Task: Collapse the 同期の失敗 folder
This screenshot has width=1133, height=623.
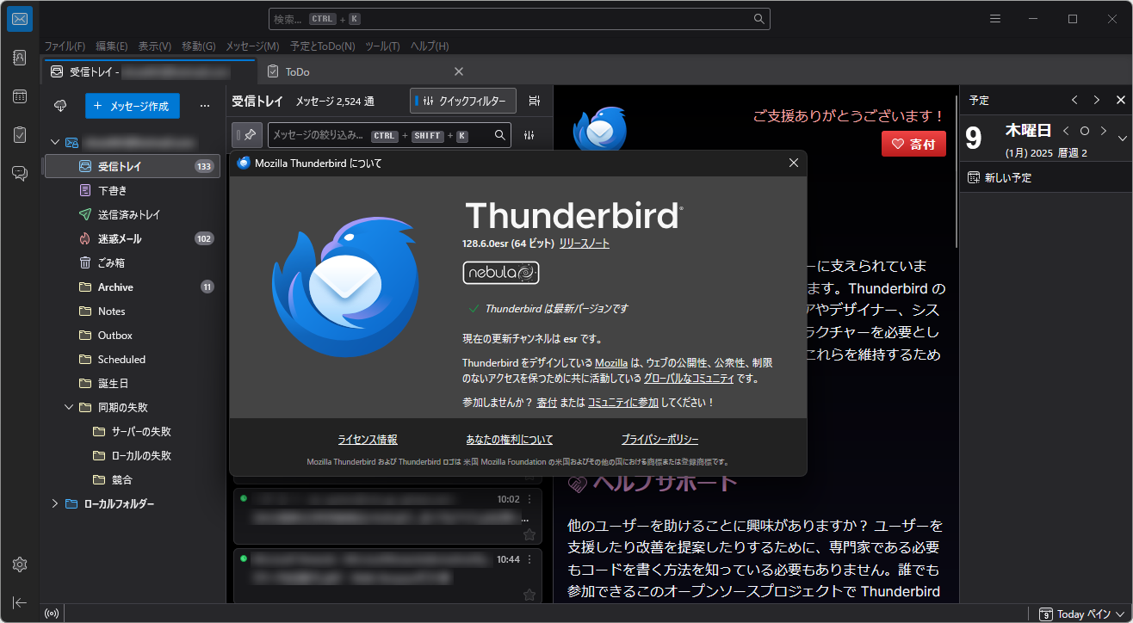Action: click(x=68, y=407)
